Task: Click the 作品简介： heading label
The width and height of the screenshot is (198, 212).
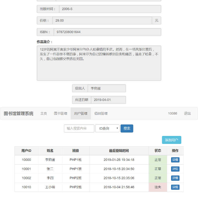Action: pyautogui.click(x=44, y=42)
